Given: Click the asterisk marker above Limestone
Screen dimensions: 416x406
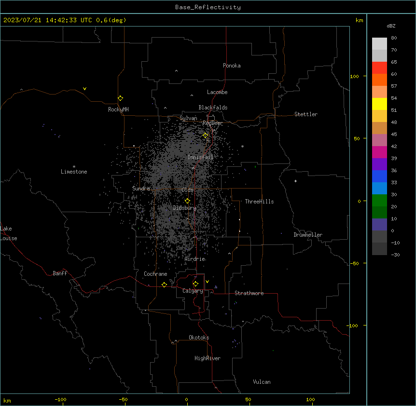Looking at the screenshot, I should click(74, 167).
